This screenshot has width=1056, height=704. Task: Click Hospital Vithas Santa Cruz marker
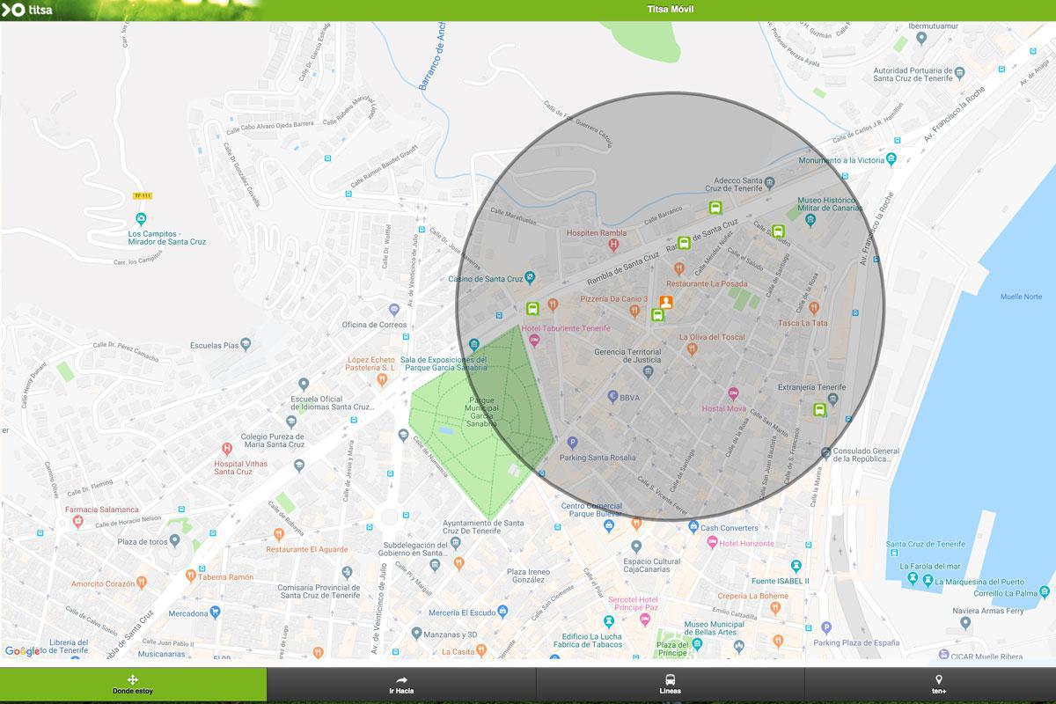tap(227, 449)
